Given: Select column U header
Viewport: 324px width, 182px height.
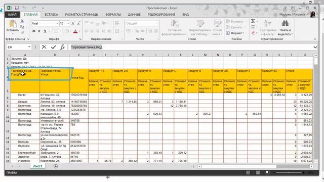Looking at the screenshot, I should click(x=305, y=55).
